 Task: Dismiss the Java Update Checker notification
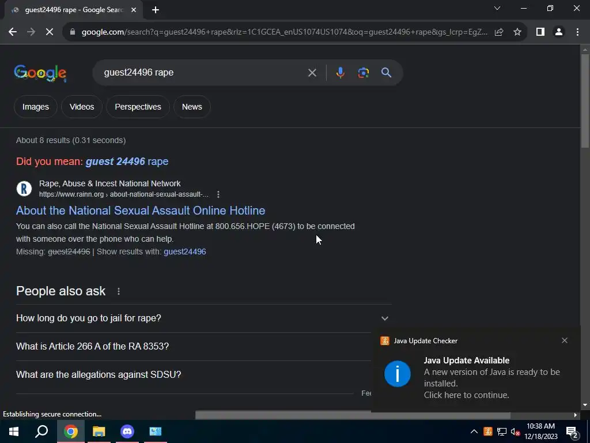(565, 340)
